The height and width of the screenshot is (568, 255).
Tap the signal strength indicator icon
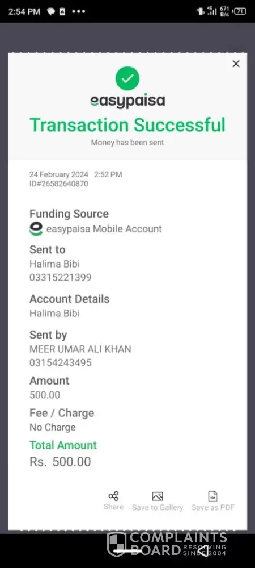tap(212, 11)
